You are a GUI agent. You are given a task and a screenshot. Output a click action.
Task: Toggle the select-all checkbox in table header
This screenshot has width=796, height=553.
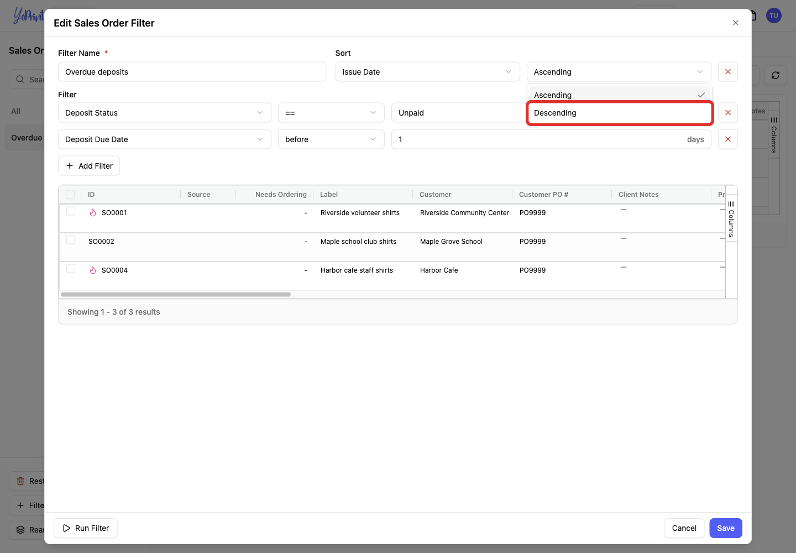click(70, 195)
